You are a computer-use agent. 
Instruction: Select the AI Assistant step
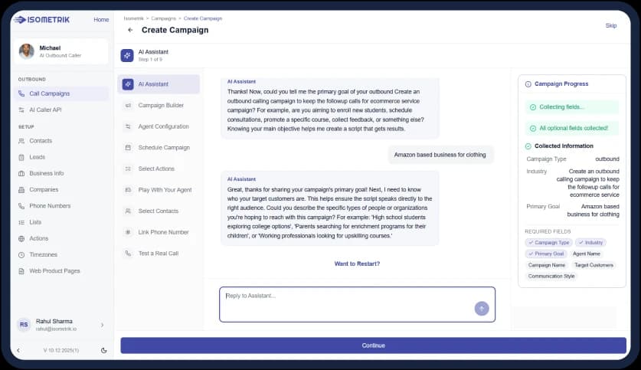point(159,84)
